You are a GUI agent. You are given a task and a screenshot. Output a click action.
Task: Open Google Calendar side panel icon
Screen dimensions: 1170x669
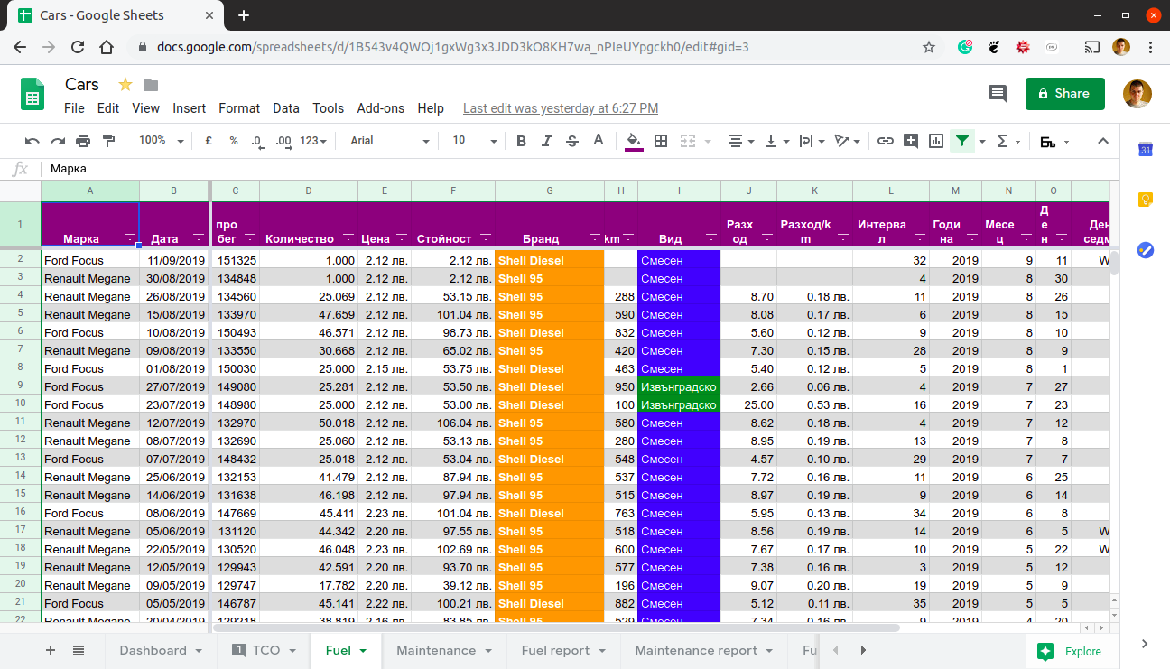coord(1146,150)
